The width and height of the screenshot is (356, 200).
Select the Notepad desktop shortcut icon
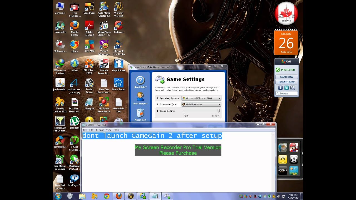tap(89, 104)
